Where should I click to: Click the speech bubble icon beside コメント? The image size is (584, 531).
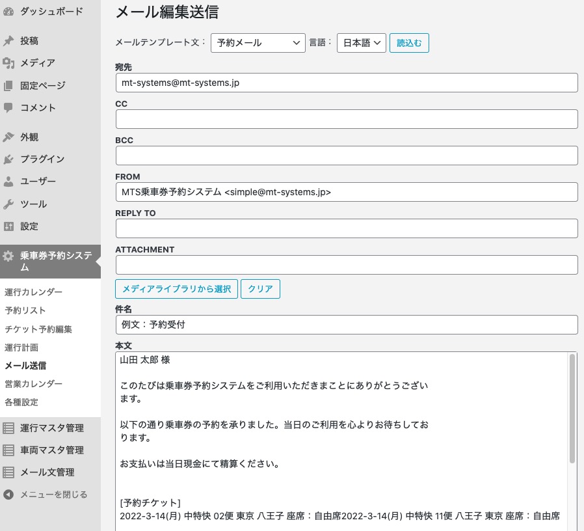pos(8,107)
